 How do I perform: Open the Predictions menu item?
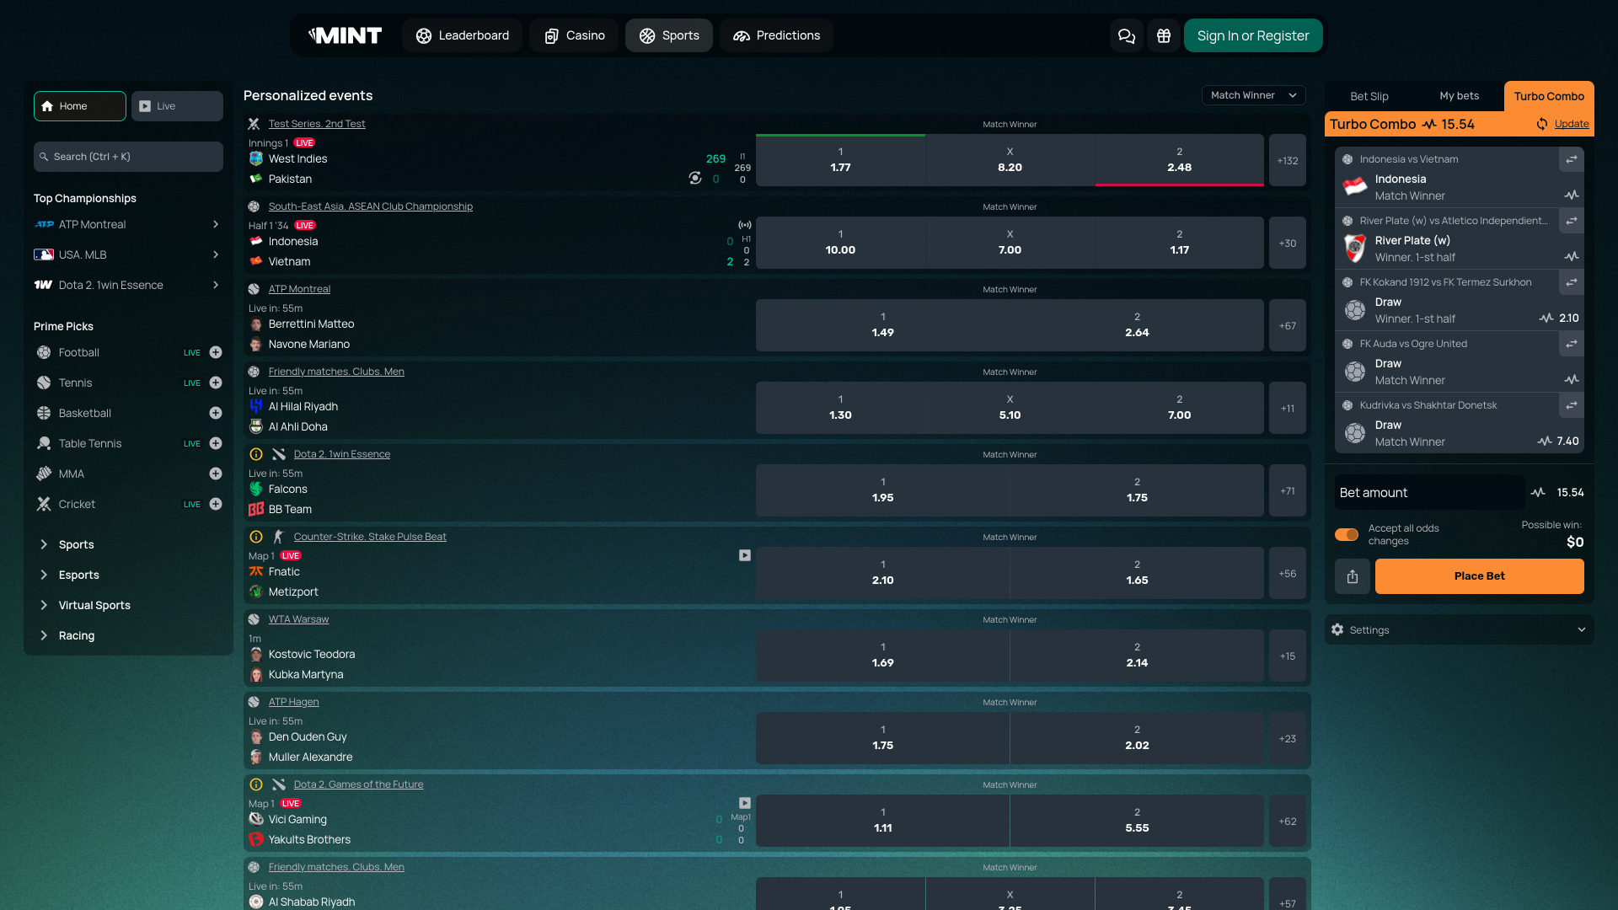(776, 35)
